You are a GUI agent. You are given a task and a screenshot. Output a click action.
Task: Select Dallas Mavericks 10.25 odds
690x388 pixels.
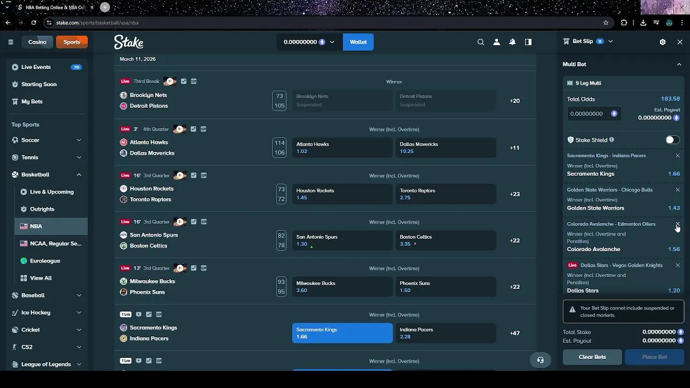tap(445, 148)
